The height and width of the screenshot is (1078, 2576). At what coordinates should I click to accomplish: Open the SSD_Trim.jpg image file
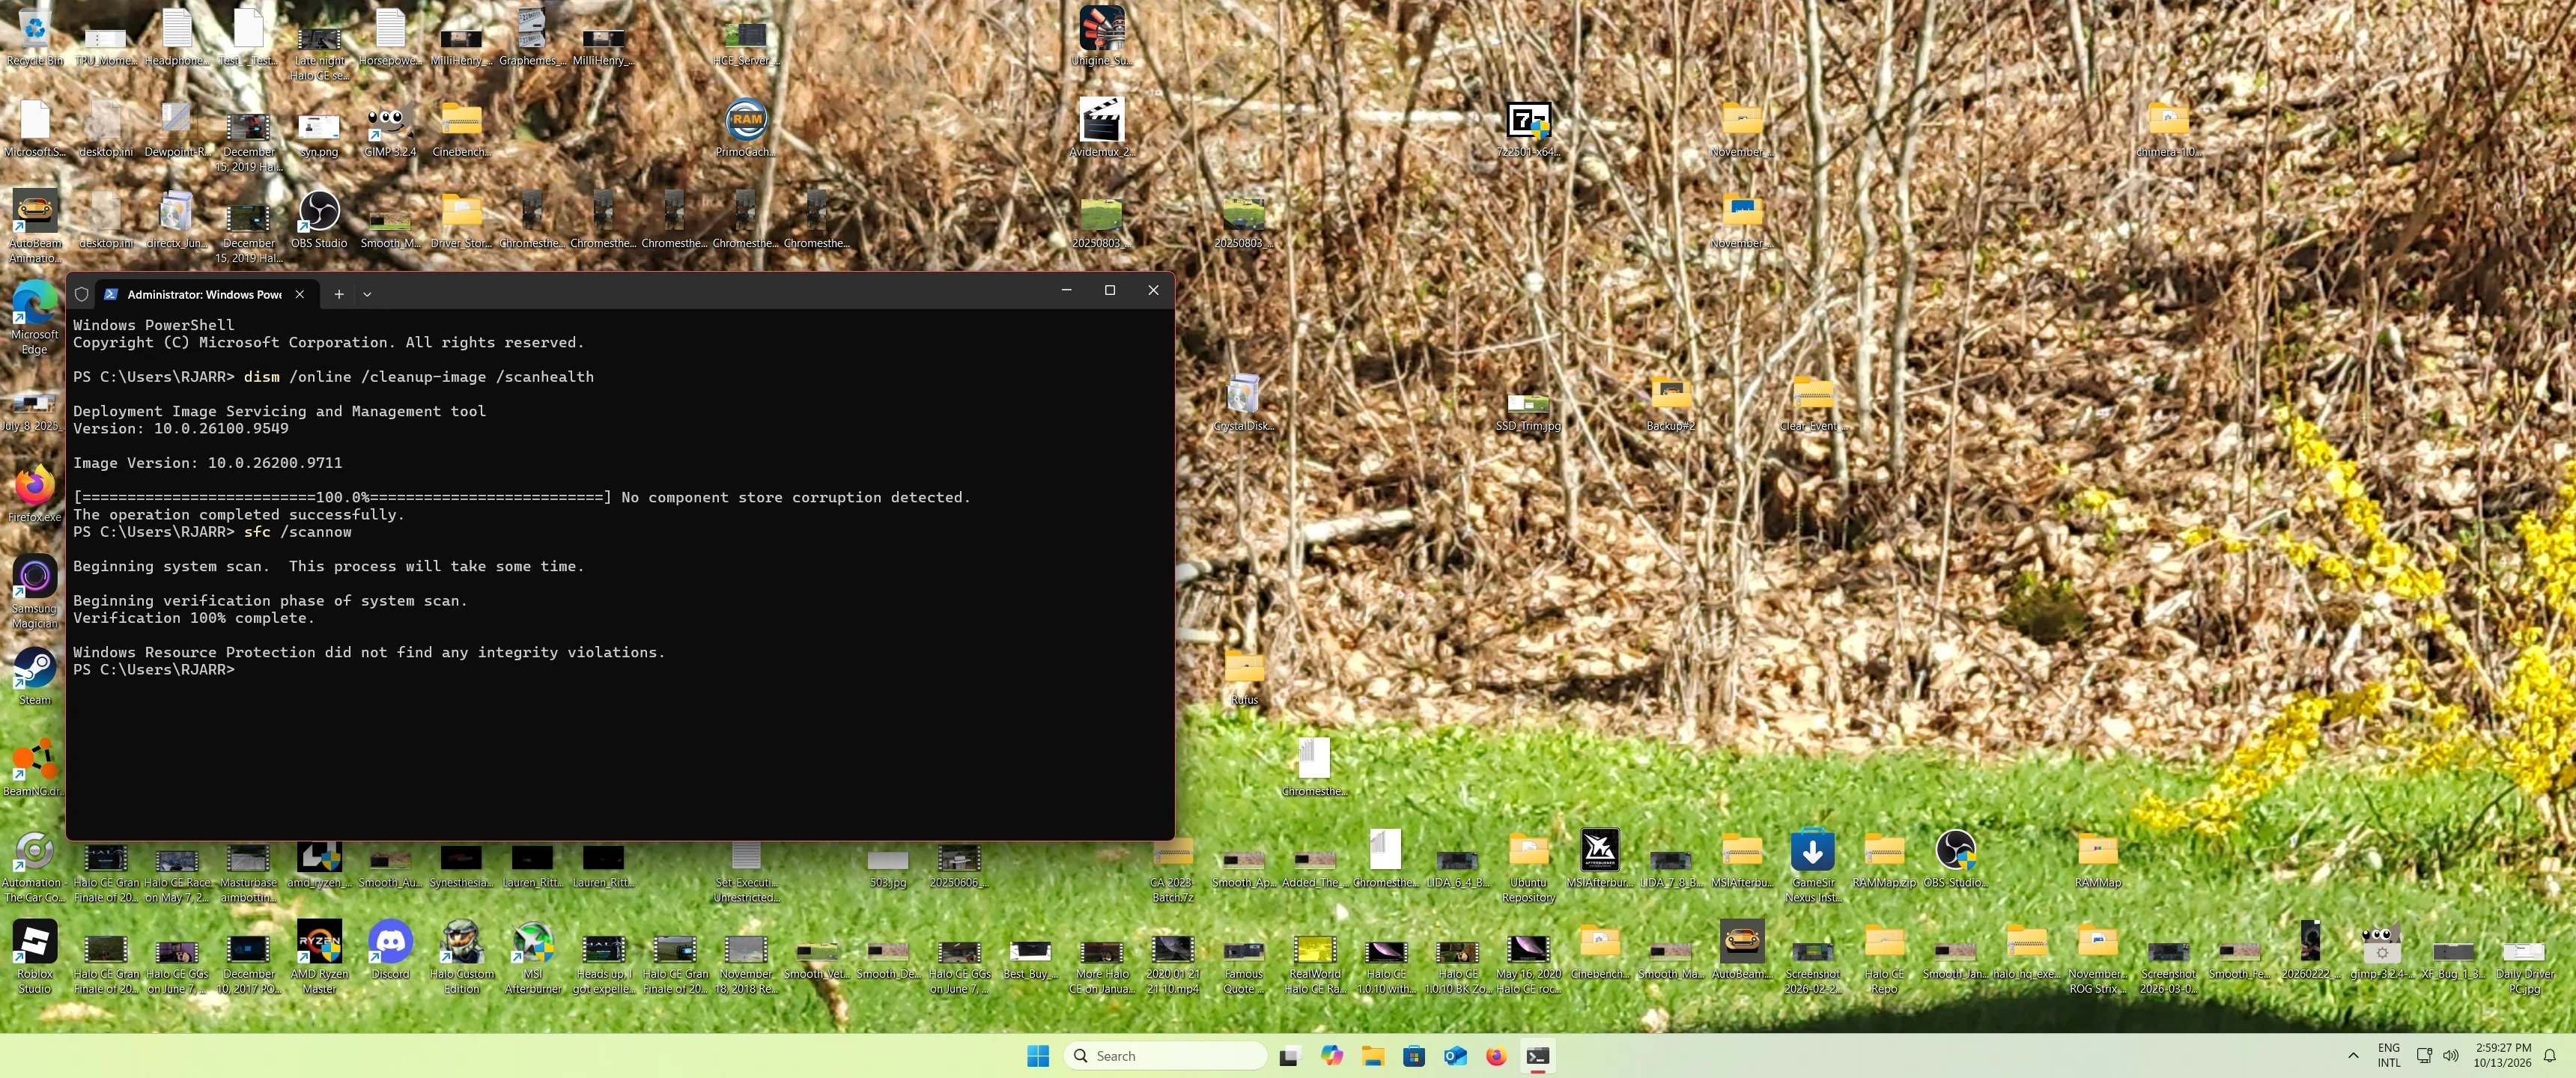(x=1528, y=410)
